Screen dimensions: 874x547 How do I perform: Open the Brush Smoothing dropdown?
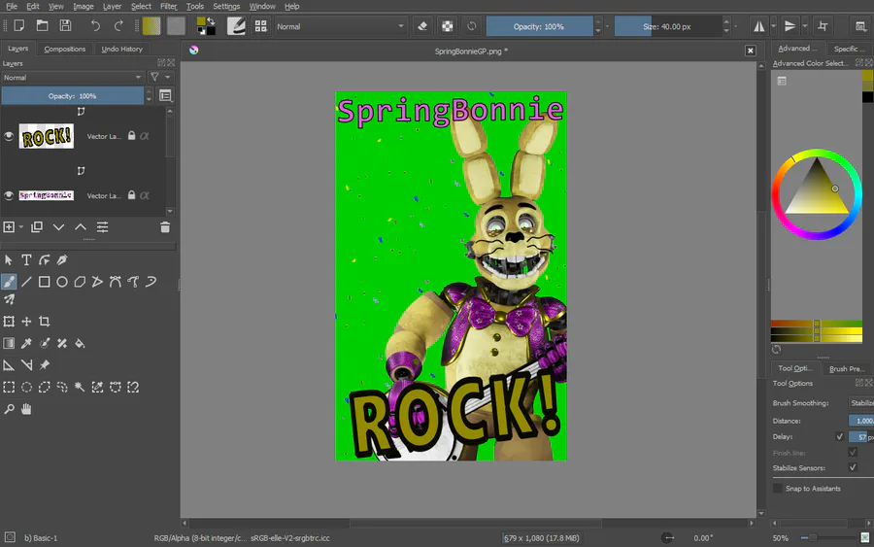pos(861,402)
